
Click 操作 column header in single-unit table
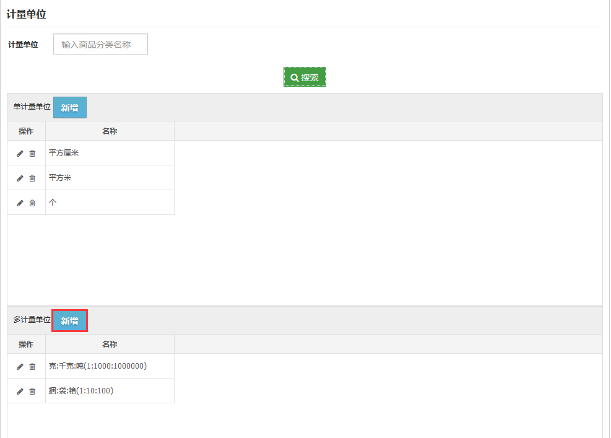(26, 131)
